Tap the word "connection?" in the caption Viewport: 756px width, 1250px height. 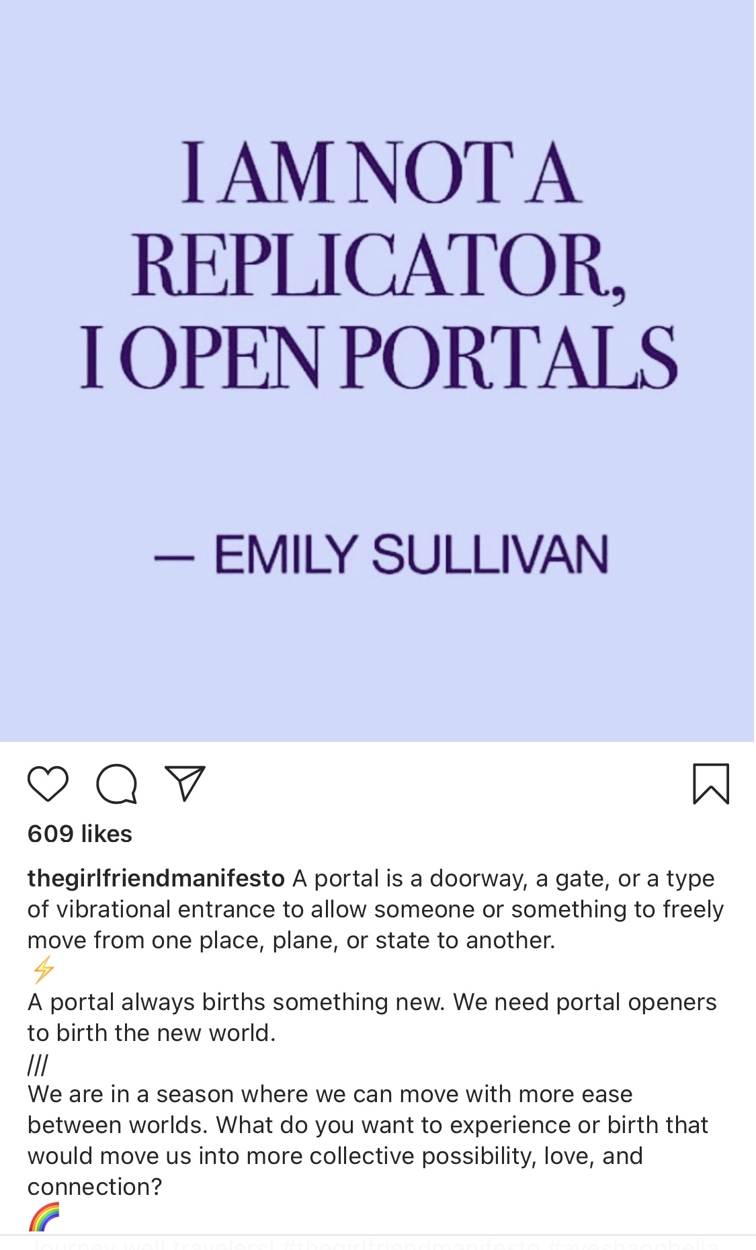pos(95,1187)
